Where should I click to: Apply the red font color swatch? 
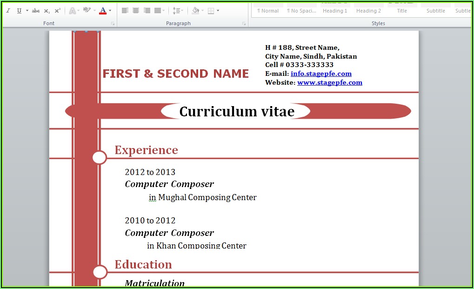(x=103, y=11)
